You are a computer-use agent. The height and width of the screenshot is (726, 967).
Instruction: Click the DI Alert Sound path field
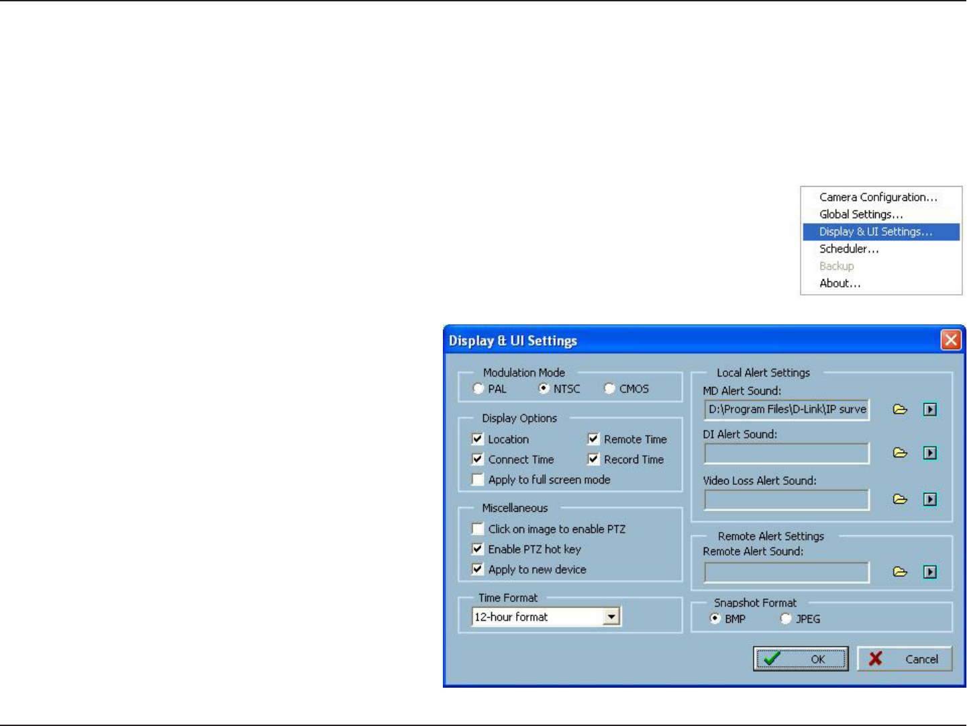coord(786,453)
